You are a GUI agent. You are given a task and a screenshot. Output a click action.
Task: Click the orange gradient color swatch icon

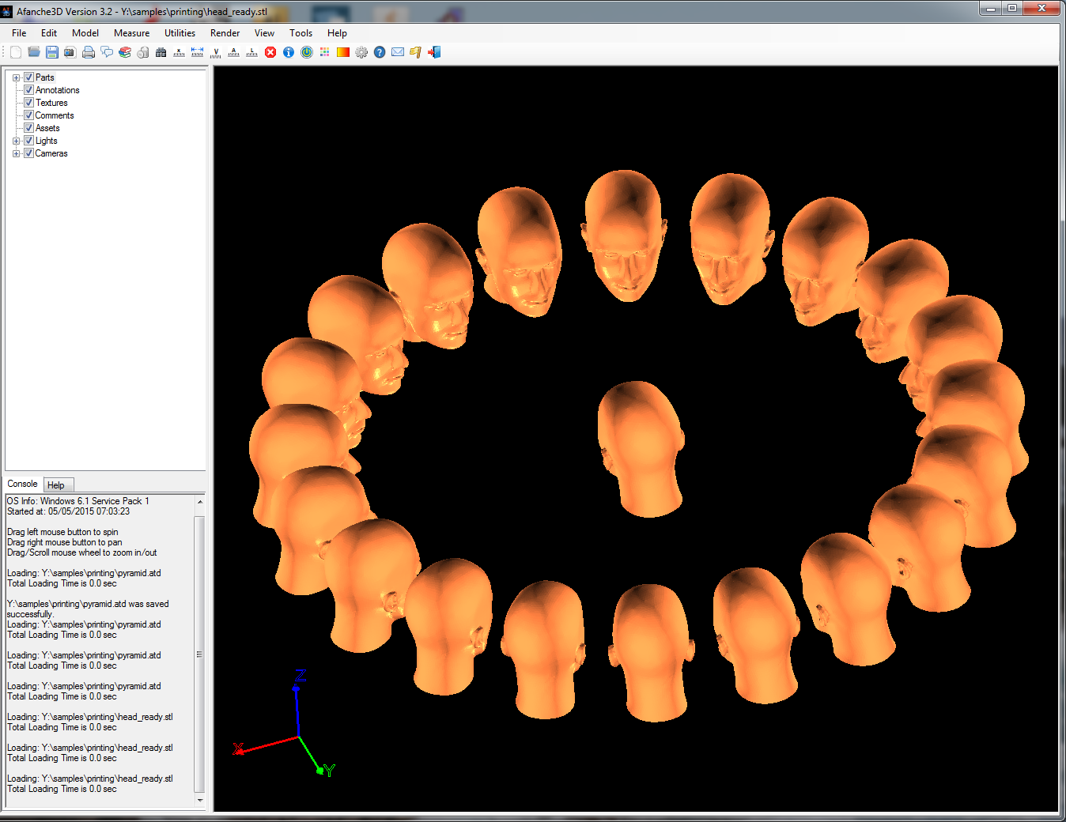(x=343, y=52)
